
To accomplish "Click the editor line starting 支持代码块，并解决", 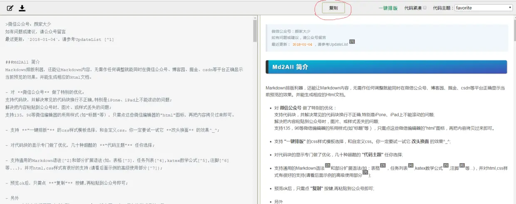I will (88, 100).
